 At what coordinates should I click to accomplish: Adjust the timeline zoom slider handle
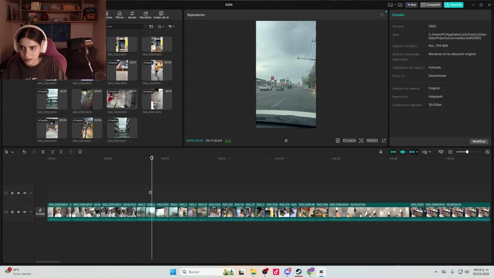tap(467, 152)
